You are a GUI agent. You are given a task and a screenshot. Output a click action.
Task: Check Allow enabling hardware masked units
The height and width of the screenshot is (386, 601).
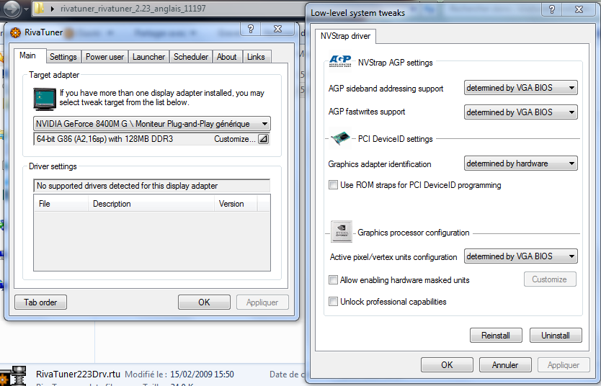[x=333, y=279]
